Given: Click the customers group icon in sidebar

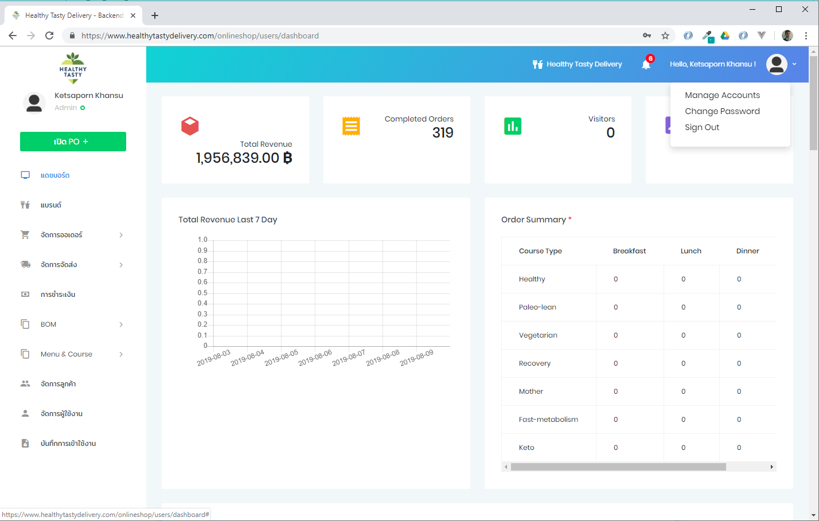Looking at the screenshot, I should [25, 383].
